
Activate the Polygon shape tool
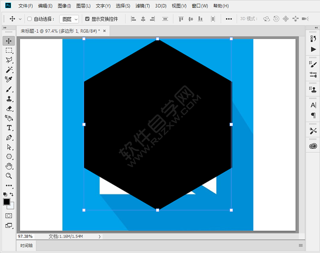9,156
